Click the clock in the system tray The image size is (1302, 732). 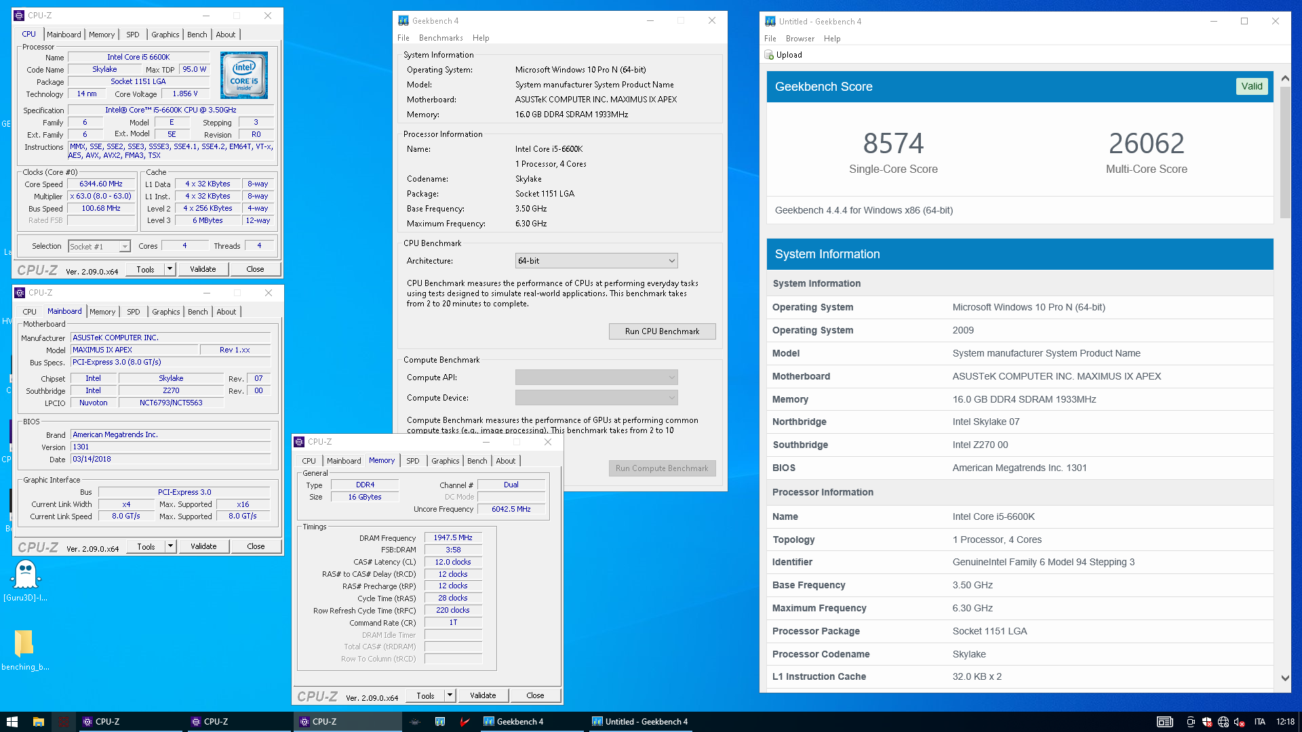pos(1285,722)
